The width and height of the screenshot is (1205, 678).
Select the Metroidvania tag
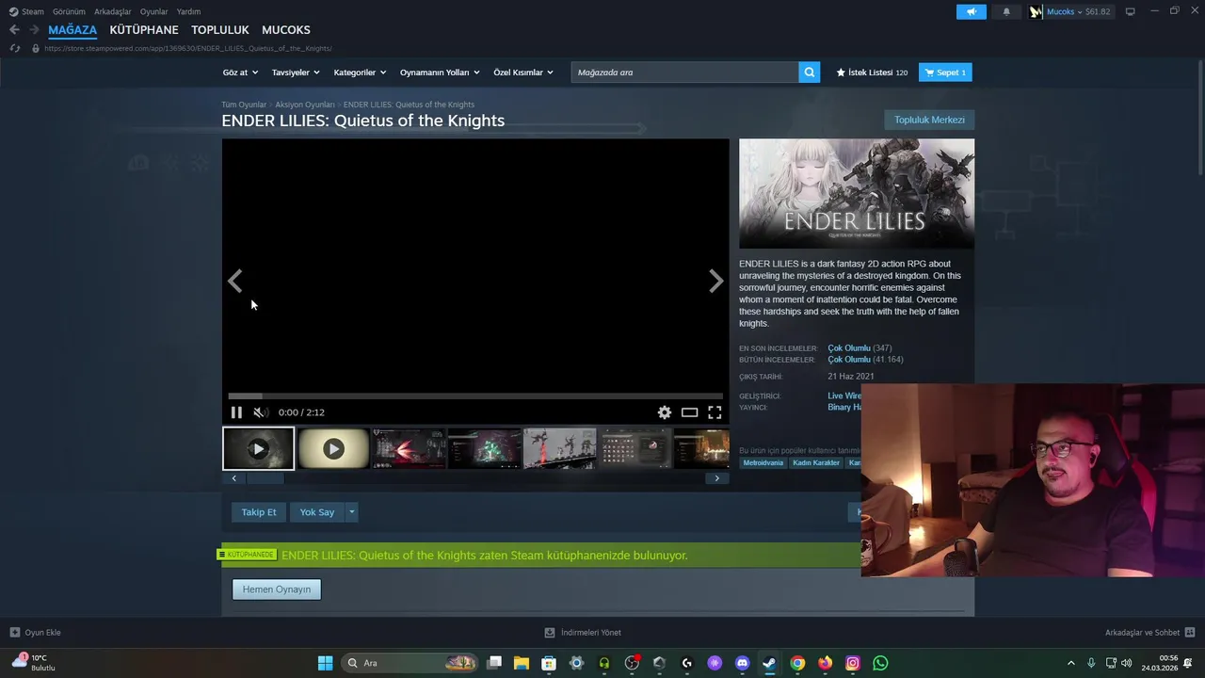pos(763,463)
